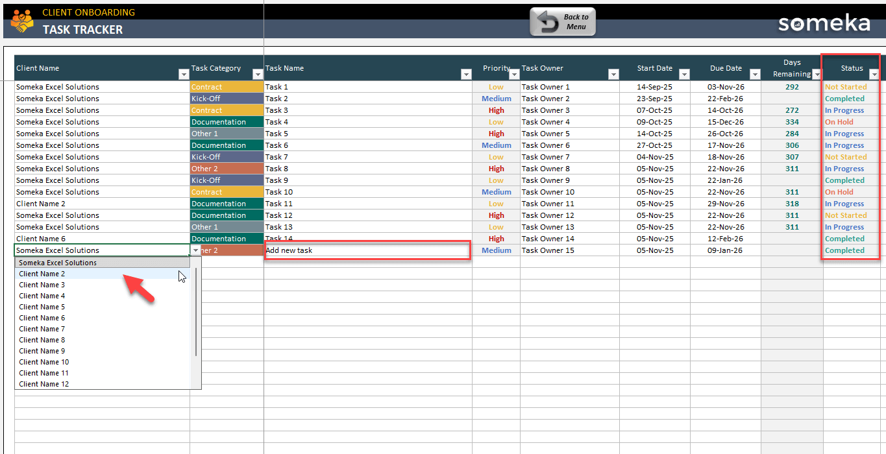Screen dimensions: 886x454
Task: Click the dropdown list scrollbar
Action: pyautogui.click(x=196, y=311)
